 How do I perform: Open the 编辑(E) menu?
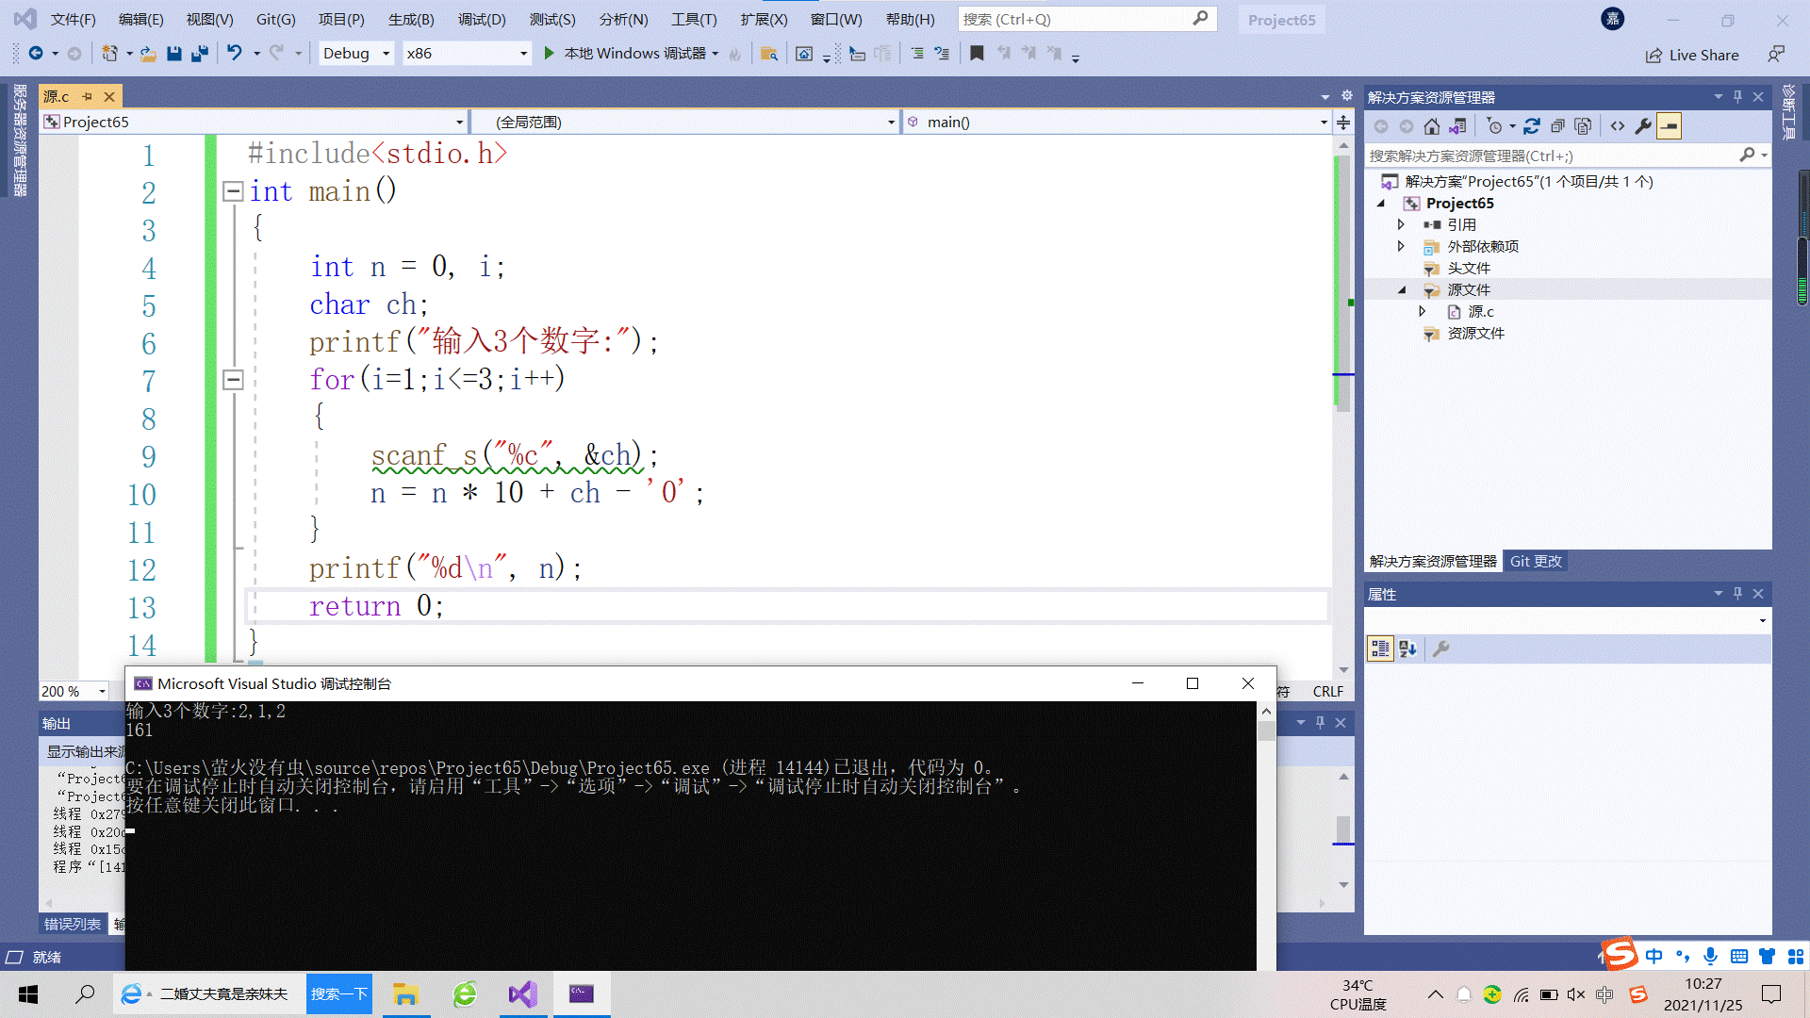[x=140, y=19]
